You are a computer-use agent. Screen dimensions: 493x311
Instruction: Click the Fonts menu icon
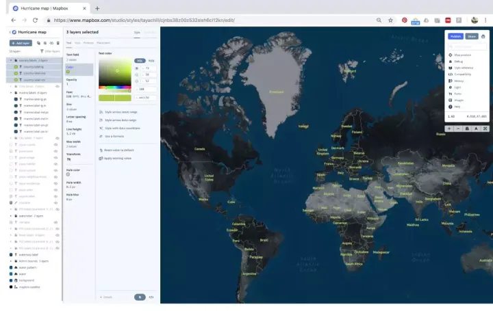(x=450, y=93)
